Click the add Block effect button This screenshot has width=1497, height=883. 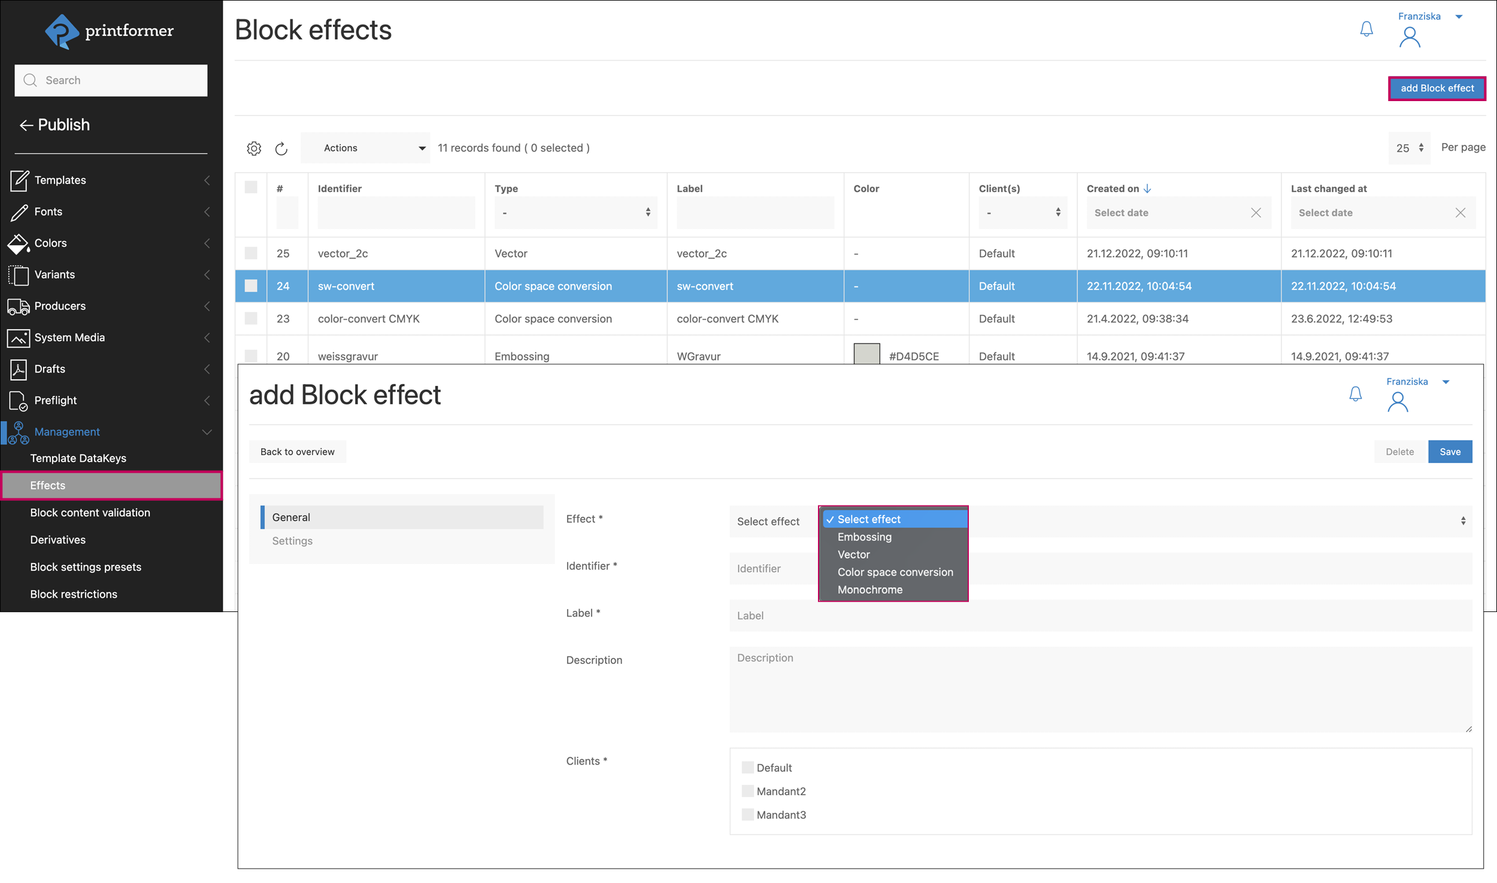(1437, 89)
